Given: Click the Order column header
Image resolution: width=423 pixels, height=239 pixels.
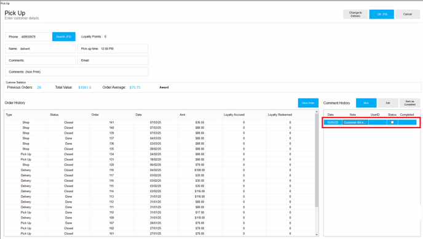Looking at the screenshot, I should 112,115.
